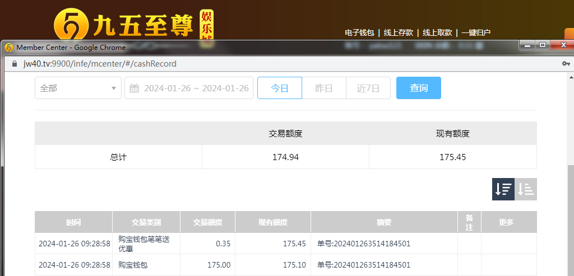This screenshot has height=276, width=574.
Task: Open the 线上取款 link
Action: coord(437,32)
